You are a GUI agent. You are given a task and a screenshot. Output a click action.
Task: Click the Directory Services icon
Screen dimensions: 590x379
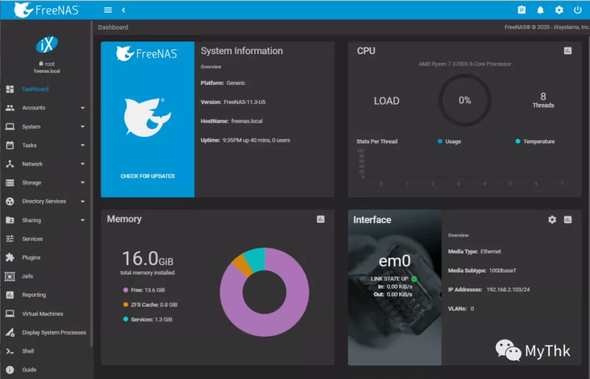(x=10, y=201)
